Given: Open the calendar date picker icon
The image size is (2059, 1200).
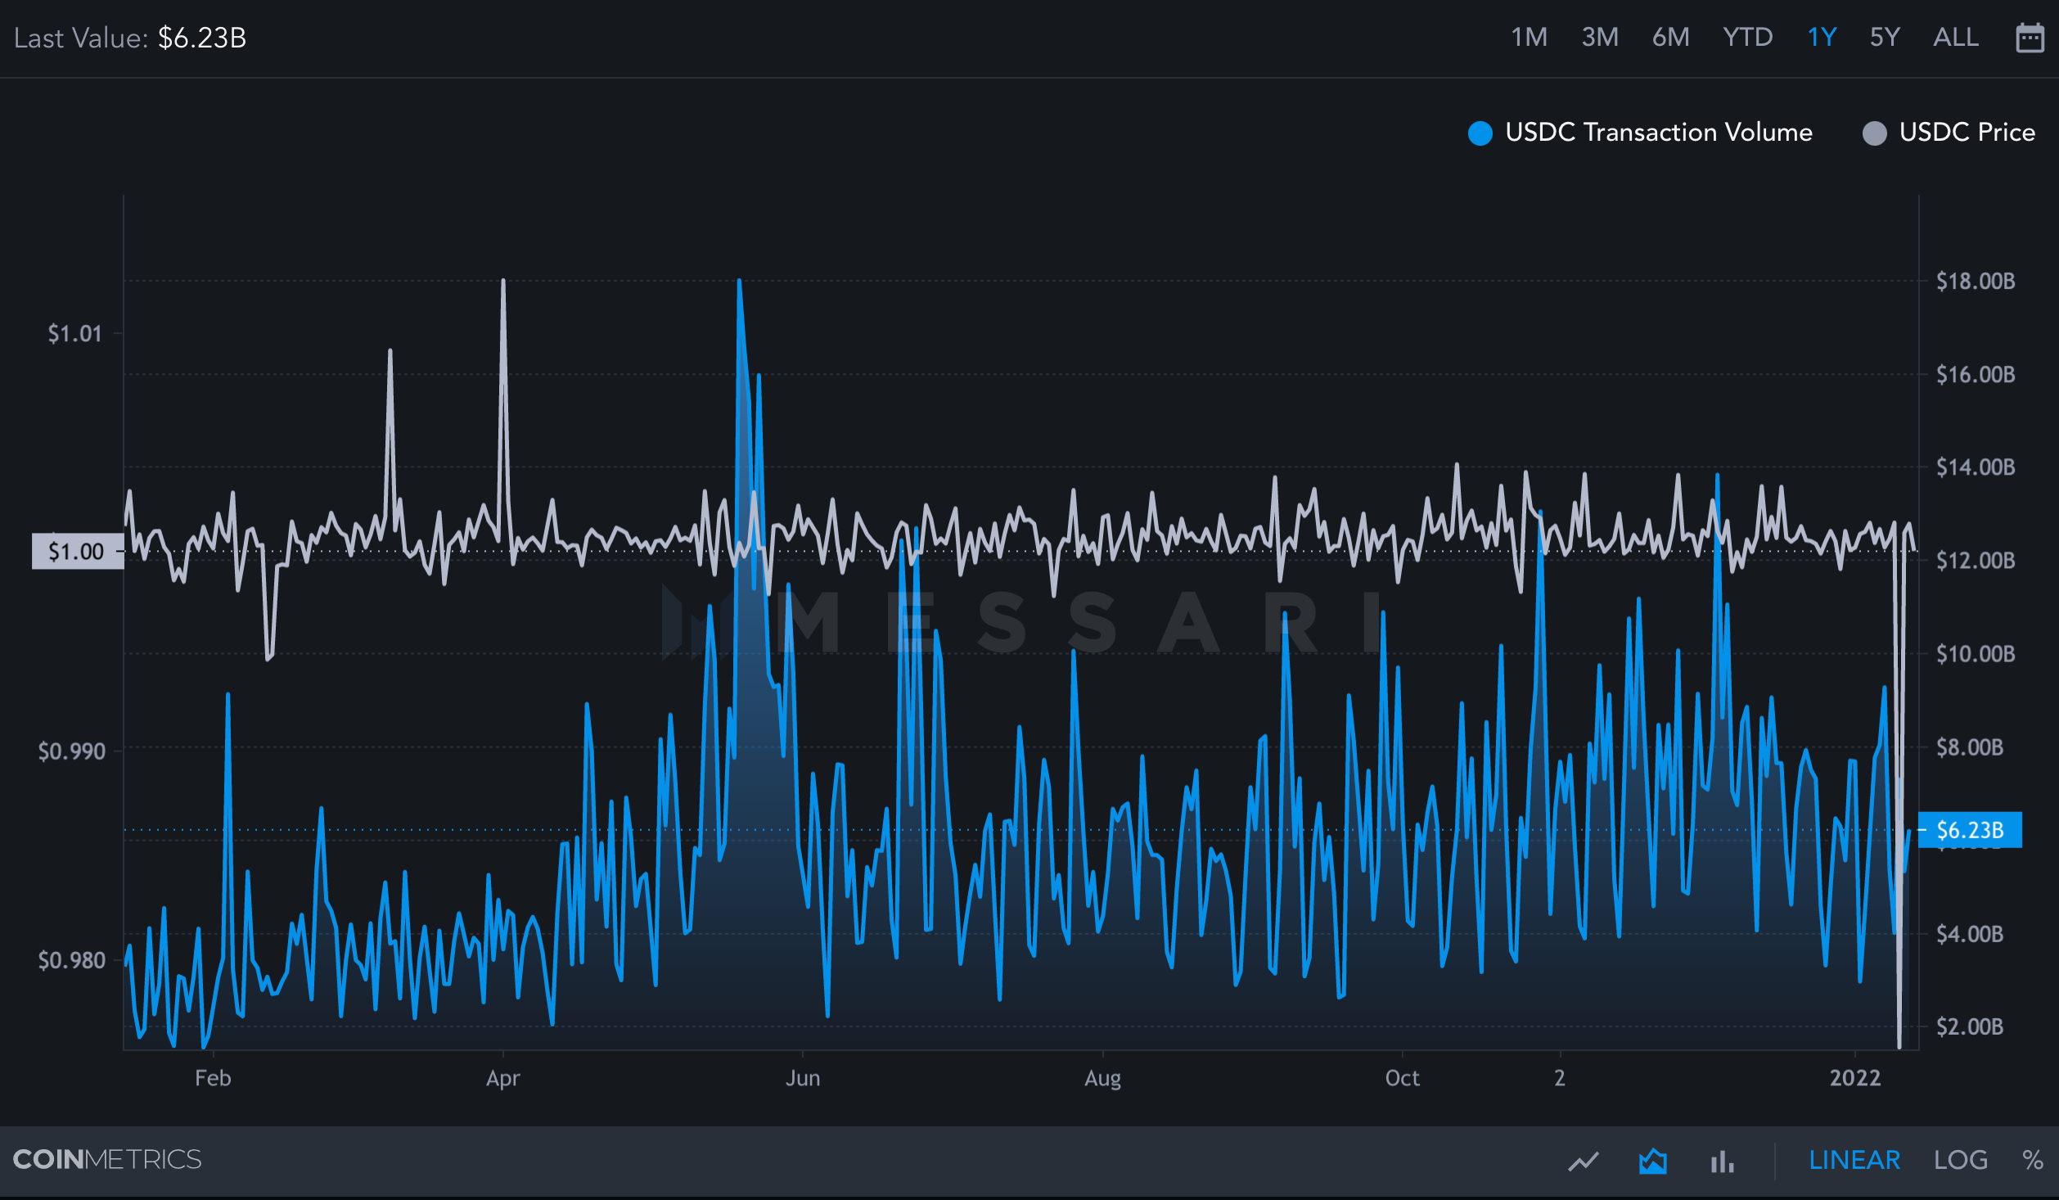Looking at the screenshot, I should 2030,38.
